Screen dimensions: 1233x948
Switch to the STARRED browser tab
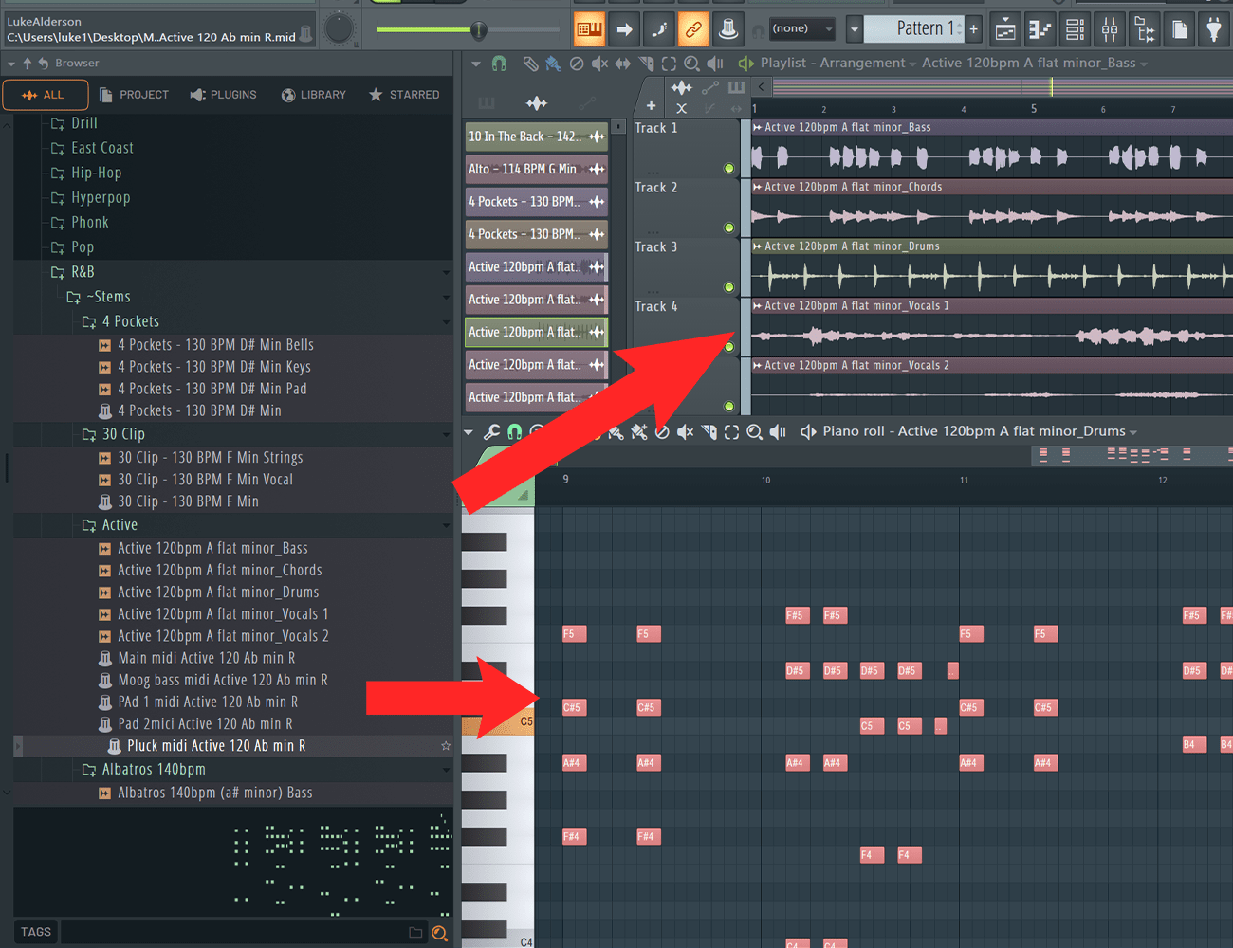click(x=404, y=95)
